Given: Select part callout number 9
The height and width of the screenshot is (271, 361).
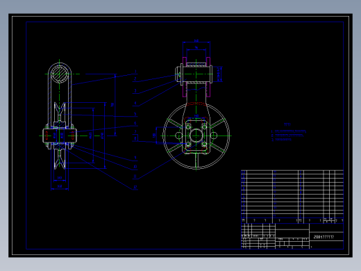Looking at the screenshot, I should [135, 158].
